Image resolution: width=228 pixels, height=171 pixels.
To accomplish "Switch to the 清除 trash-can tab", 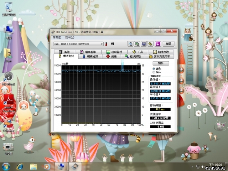I will tap(64, 52).
